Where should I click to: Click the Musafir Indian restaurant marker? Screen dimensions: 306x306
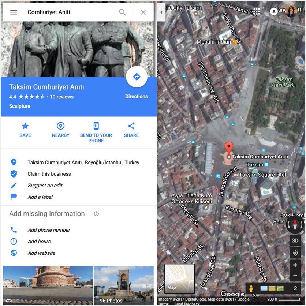tap(234, 42)
